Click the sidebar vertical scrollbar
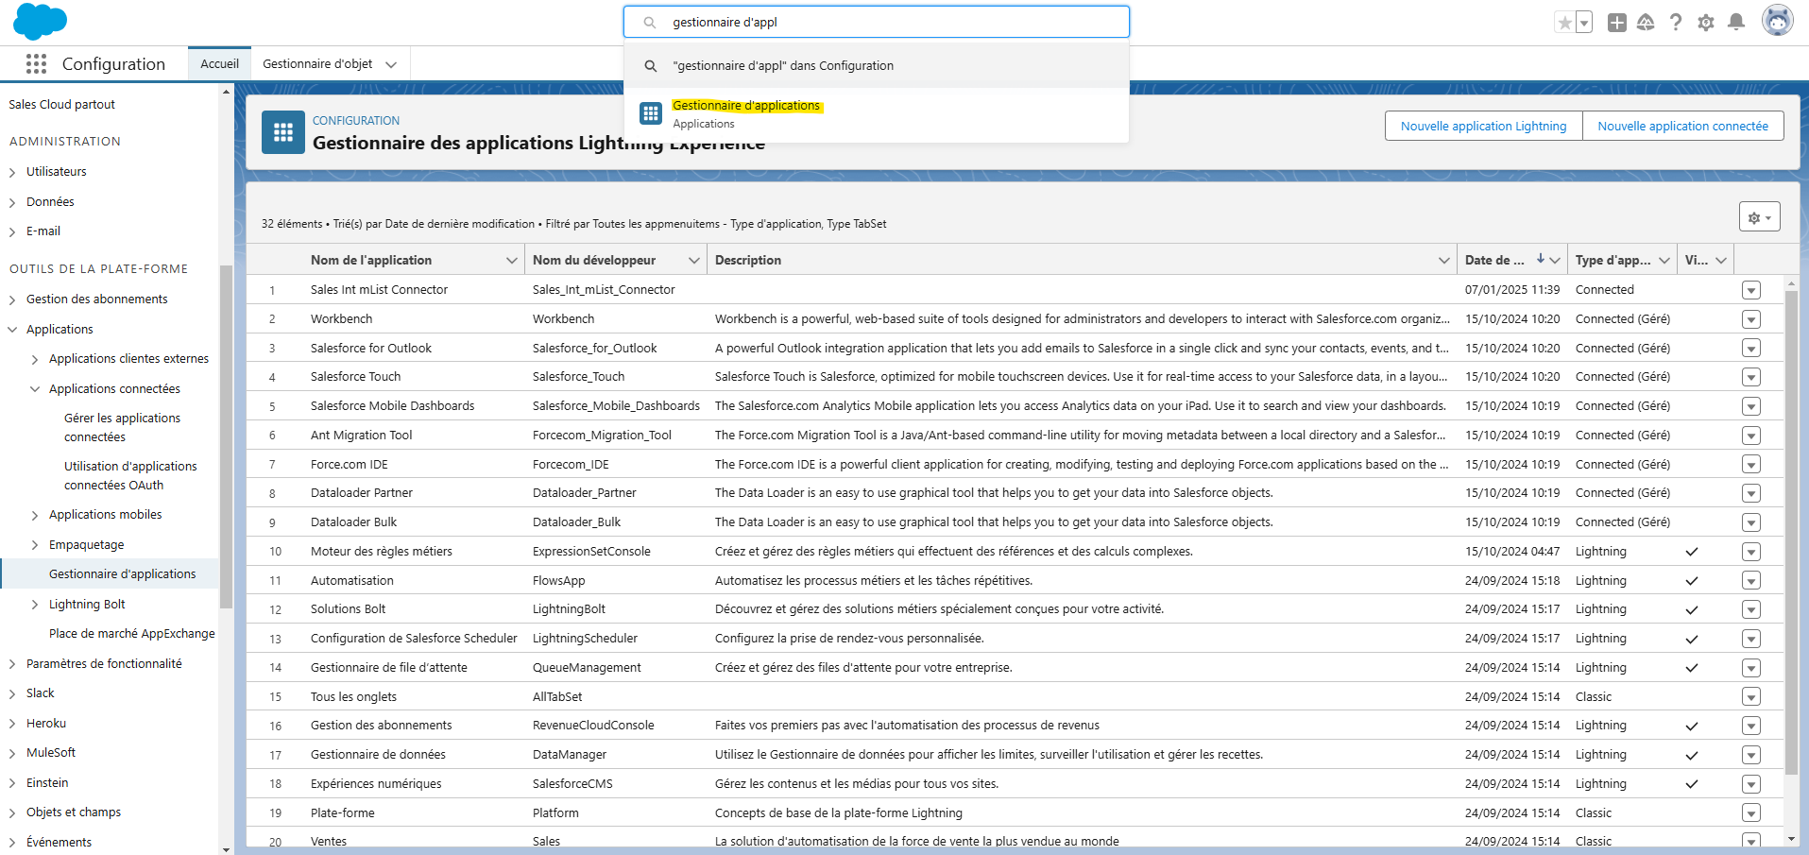This screenshot has height=855, width=1809. pyautogui.click(x=226, y=436)
